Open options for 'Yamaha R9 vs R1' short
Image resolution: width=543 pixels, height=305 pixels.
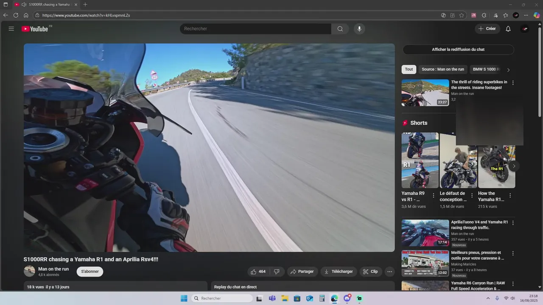434,196
